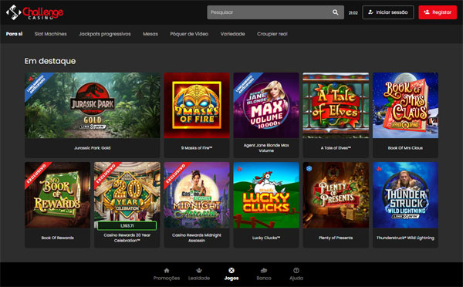Click the red Registar button
Viewport: 463px width, 287px height.
pos(438,12)
